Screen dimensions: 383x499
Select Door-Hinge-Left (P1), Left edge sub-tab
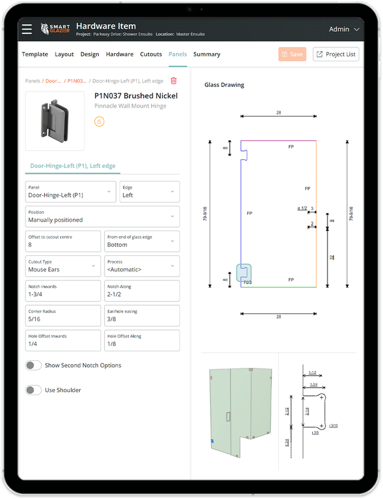(x=73, y=166)
